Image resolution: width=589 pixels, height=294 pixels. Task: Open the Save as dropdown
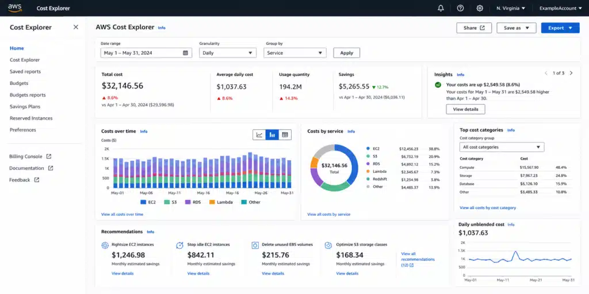click(516, 28)
